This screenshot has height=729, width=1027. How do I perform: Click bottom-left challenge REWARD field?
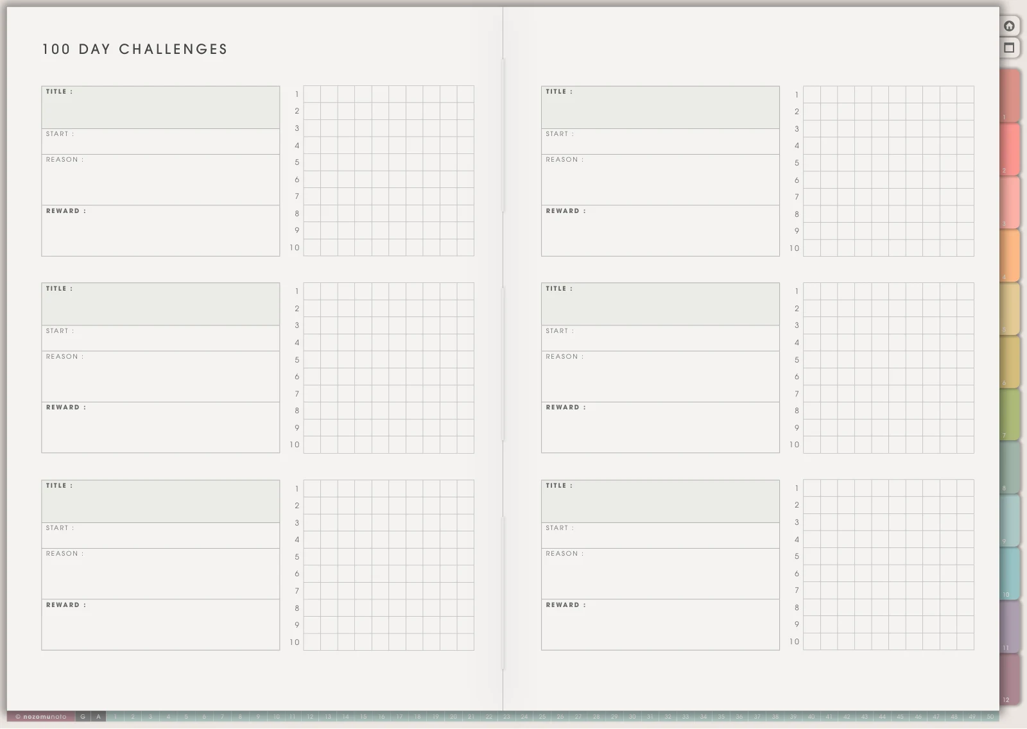click(160, 624)
